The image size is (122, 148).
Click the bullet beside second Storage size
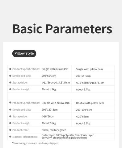(x=10, y=116)
